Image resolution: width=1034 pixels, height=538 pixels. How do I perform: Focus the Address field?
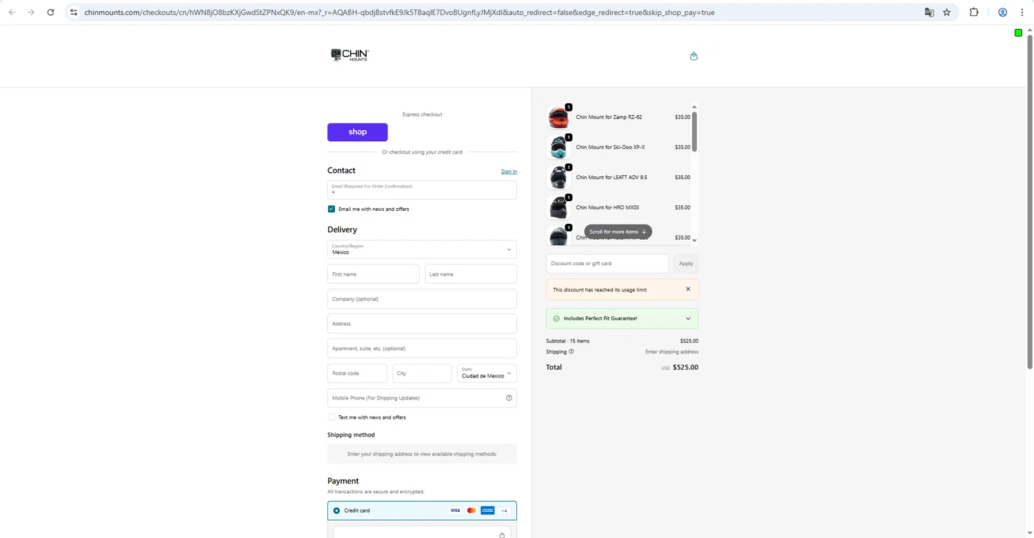click(x=422, y=324)
